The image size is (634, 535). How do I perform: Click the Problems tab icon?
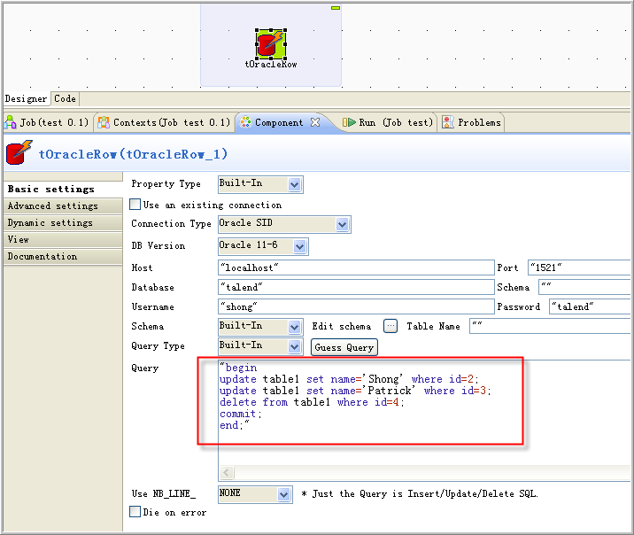pyautogui.click(x=447, y=122)
